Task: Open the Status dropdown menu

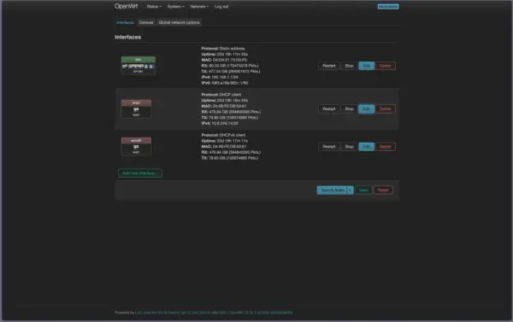Action: tap(154, 7)
